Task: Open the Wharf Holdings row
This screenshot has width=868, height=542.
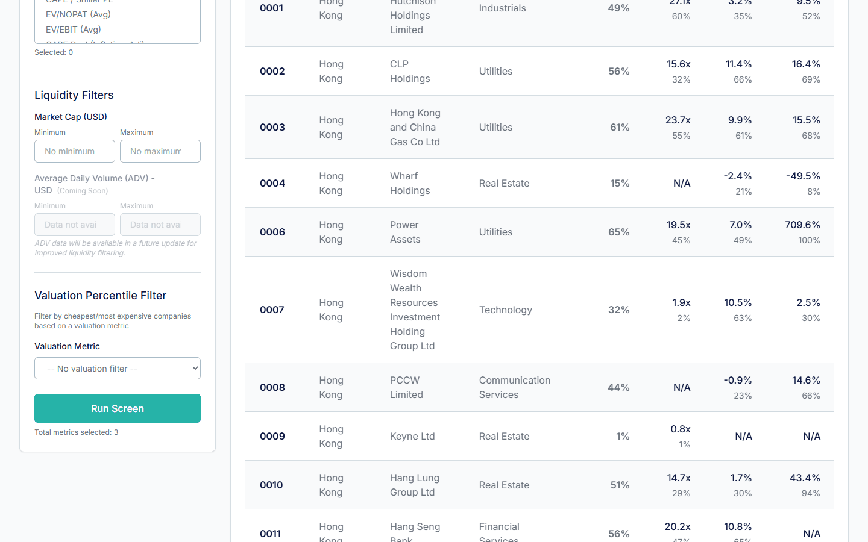Action: coord(539,183)
